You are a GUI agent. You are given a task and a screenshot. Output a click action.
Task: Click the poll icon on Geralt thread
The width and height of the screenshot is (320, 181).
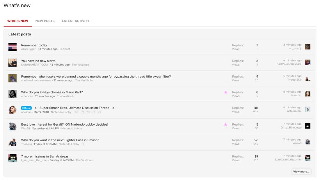click(226, 124)
